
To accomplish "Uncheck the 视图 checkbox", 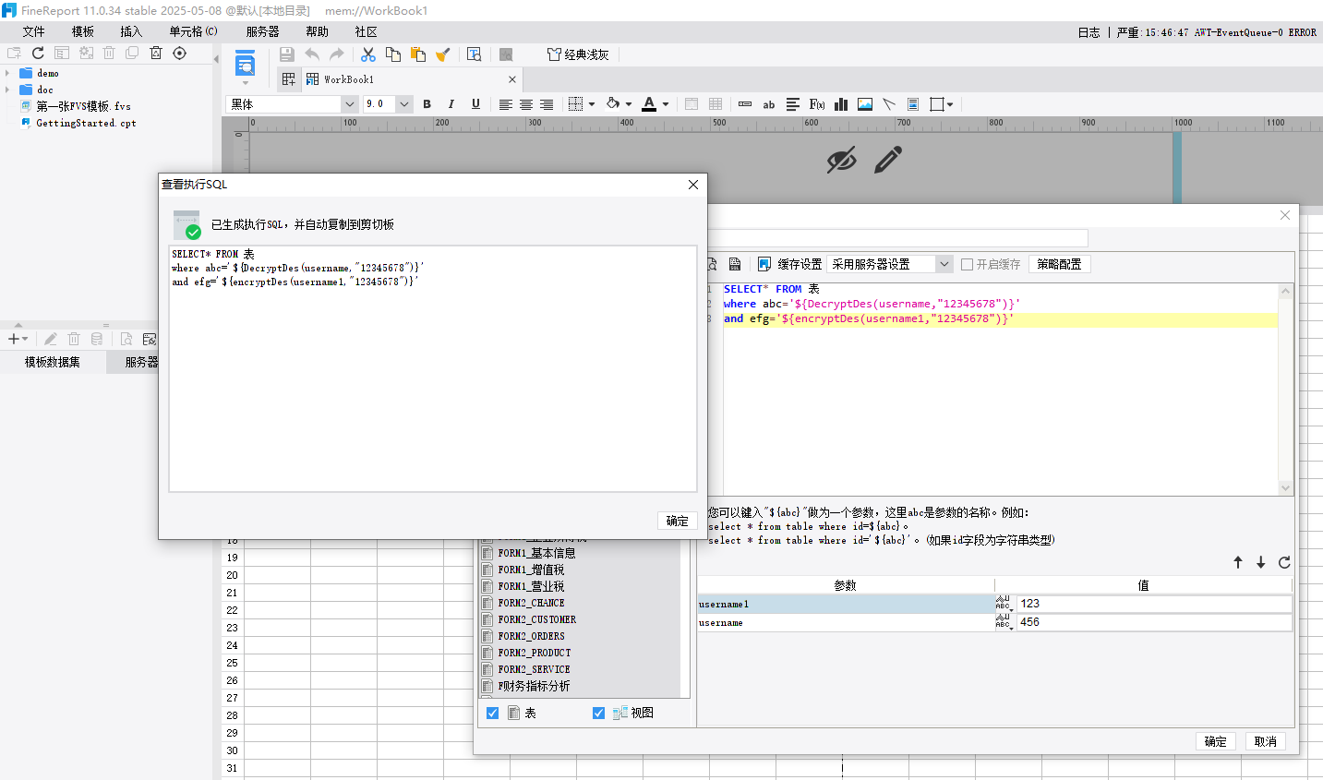I will (598, 713).
